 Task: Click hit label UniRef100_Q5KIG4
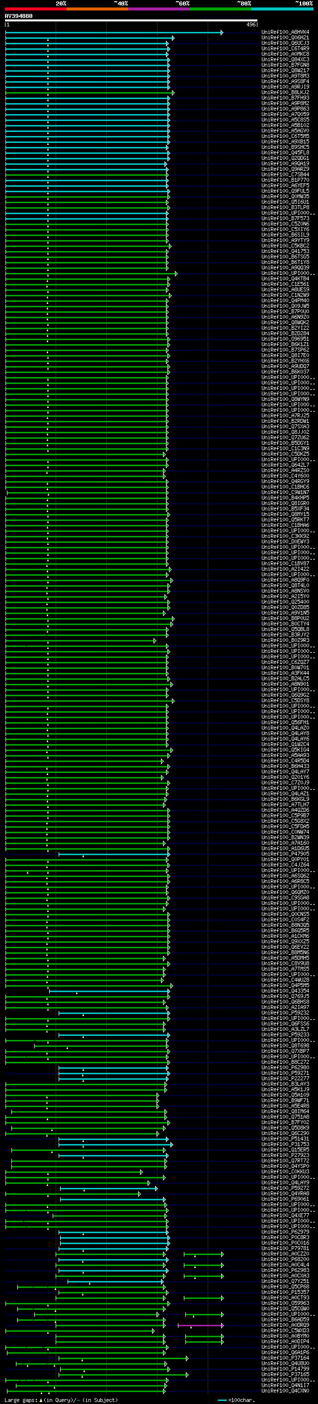click(285, 750)
